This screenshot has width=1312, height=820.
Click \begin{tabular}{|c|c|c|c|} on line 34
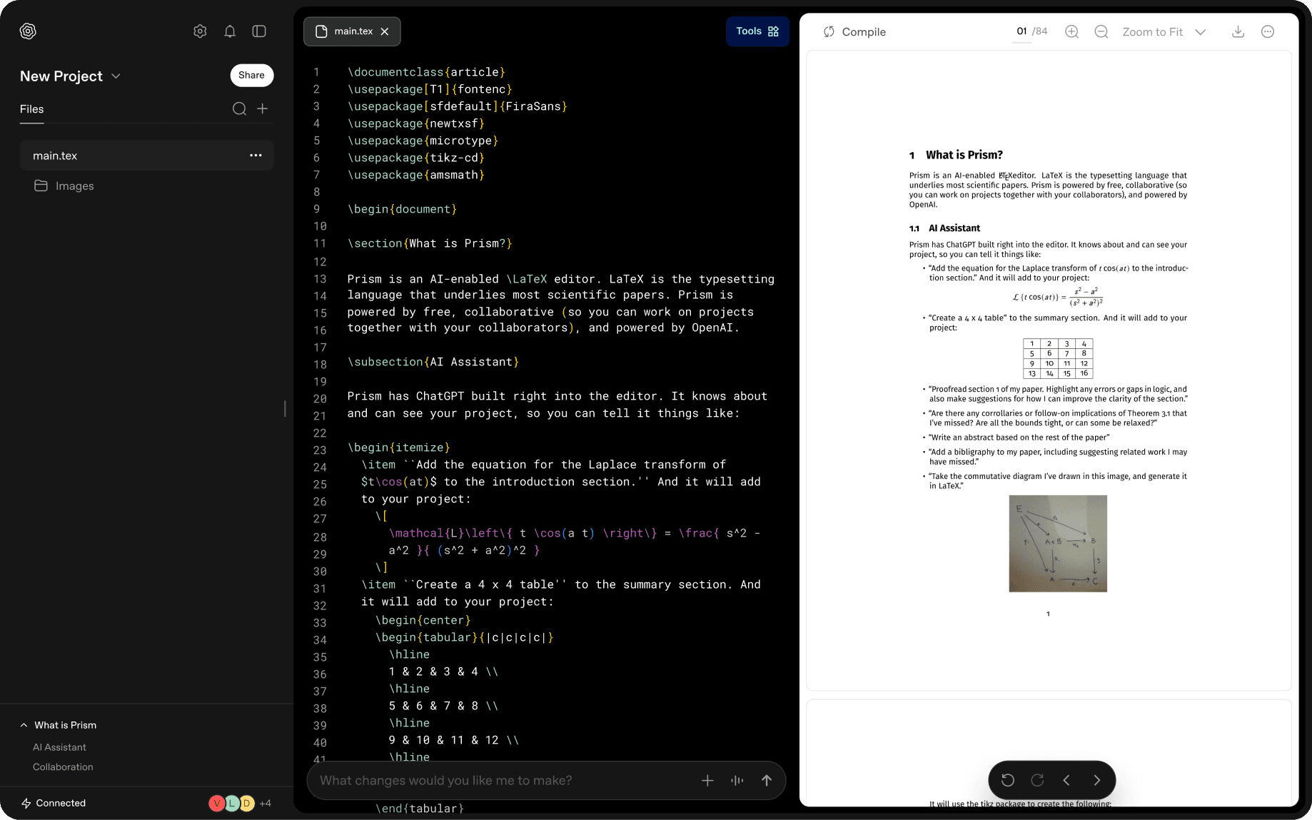point(465,637)
